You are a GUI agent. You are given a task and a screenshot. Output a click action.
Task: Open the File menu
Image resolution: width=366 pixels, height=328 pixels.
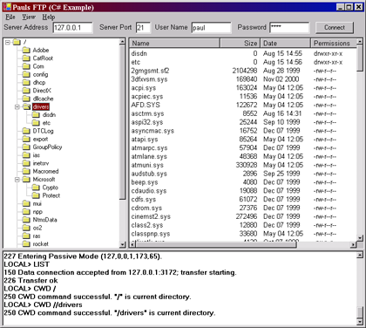[x=10, y=17]
